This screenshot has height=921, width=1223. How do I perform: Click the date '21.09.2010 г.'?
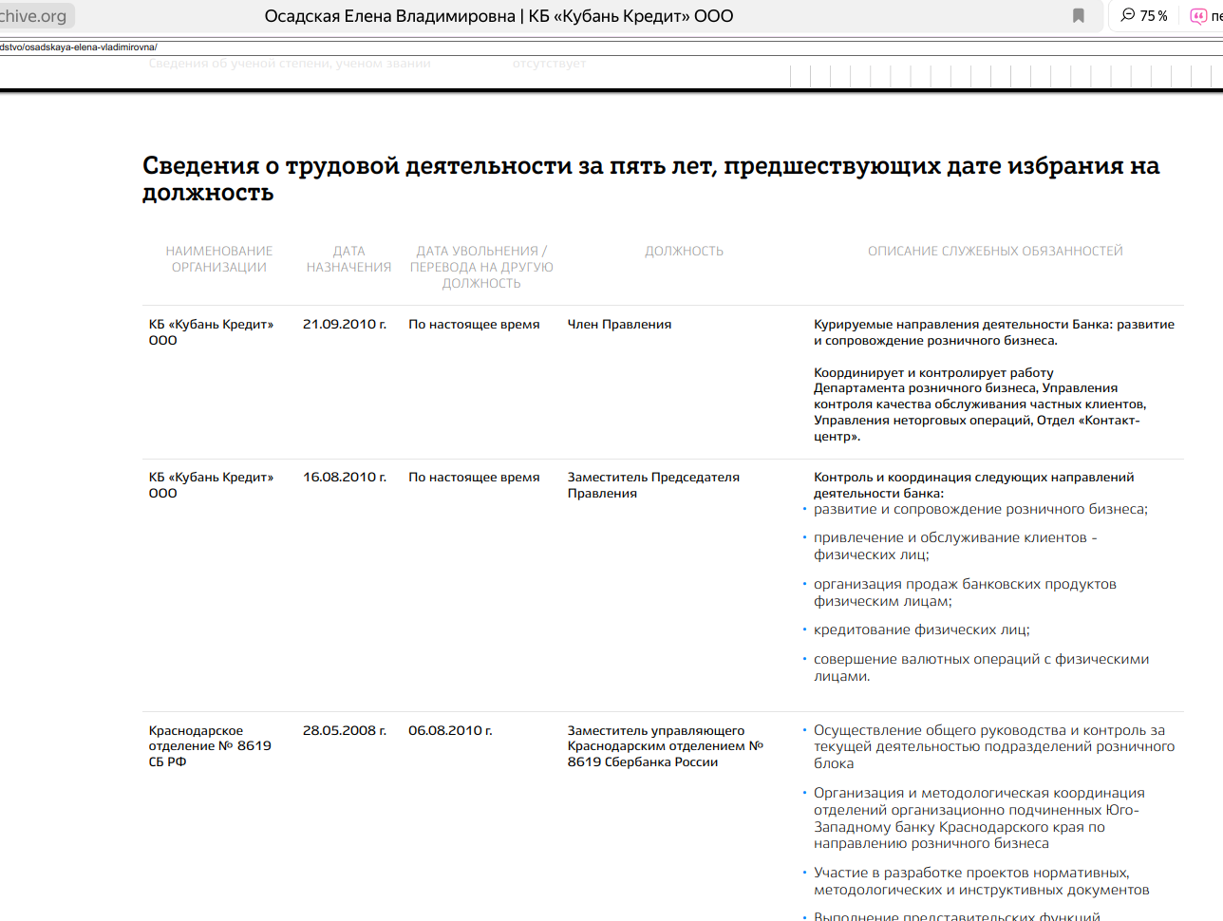pyautogui.click(x=345, y=324)
